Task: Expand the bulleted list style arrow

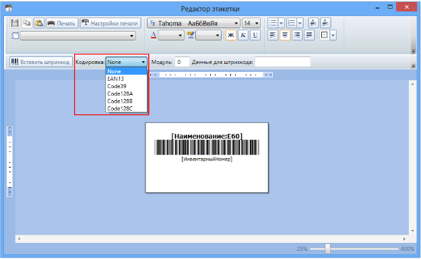Action: tap(281, 23)
